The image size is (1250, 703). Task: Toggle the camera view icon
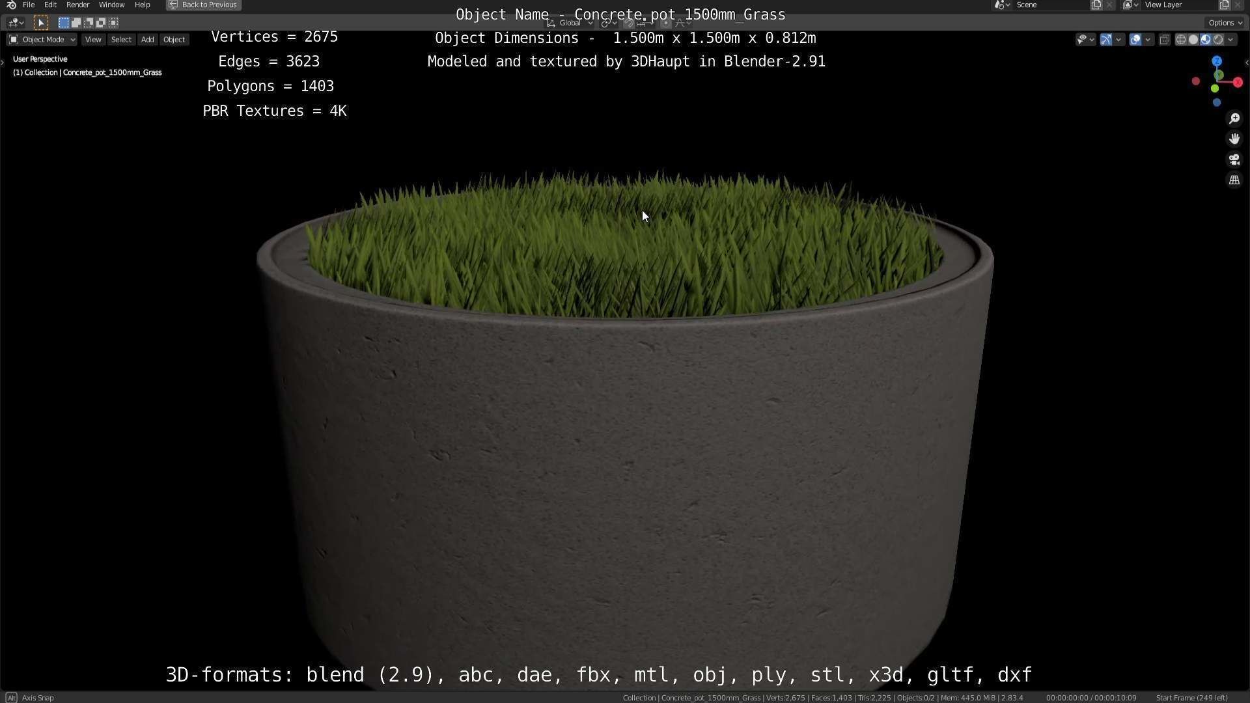[1234, 160]
